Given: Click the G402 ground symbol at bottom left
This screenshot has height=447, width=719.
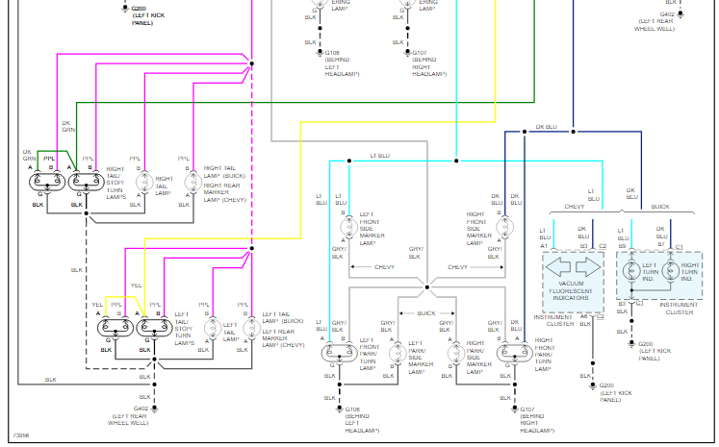Looking at the screenshot, I should click(155, 409).
